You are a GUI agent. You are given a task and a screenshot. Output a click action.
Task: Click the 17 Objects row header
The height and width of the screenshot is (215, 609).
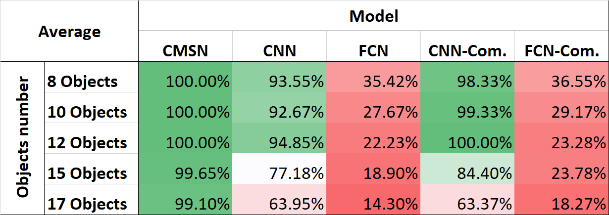(91, 204)
